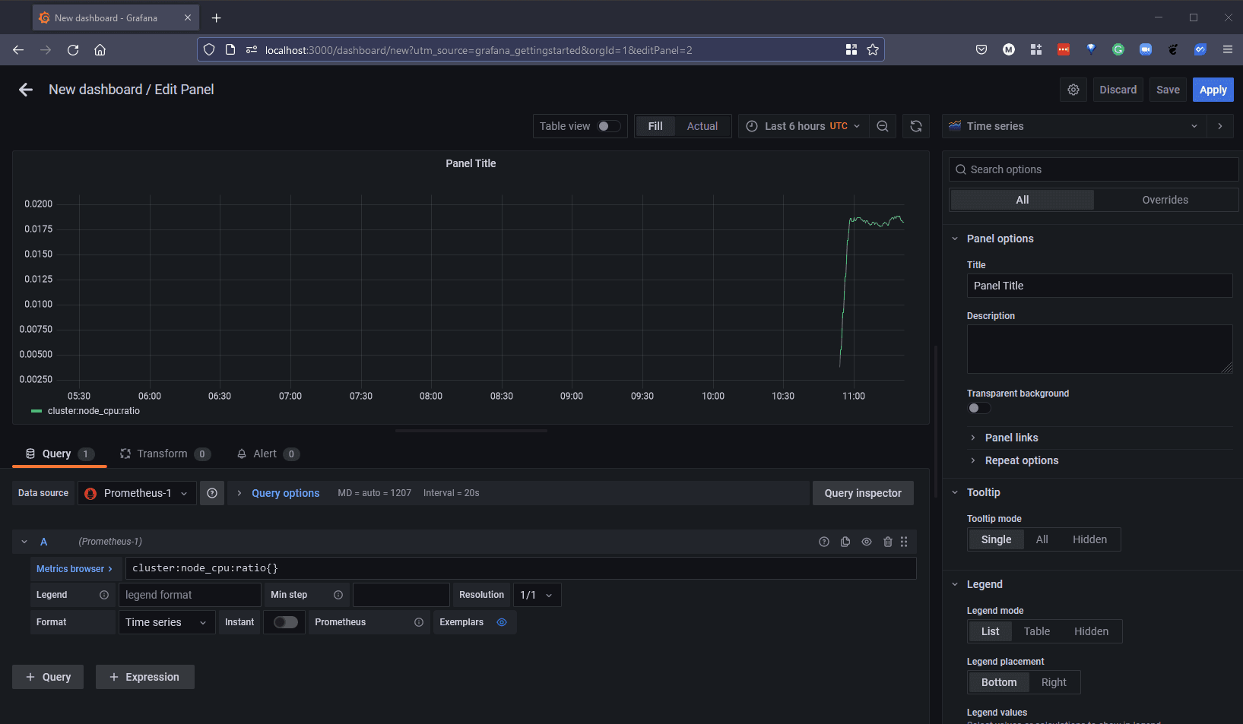Image resolution: width=1243 pixels, height=724 pixels.
Task: Switch to the Transform tab
Action: point(162,454)
